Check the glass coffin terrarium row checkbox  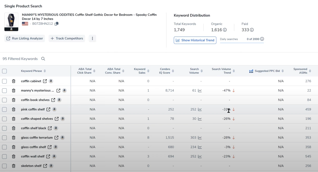coord(4,138)
